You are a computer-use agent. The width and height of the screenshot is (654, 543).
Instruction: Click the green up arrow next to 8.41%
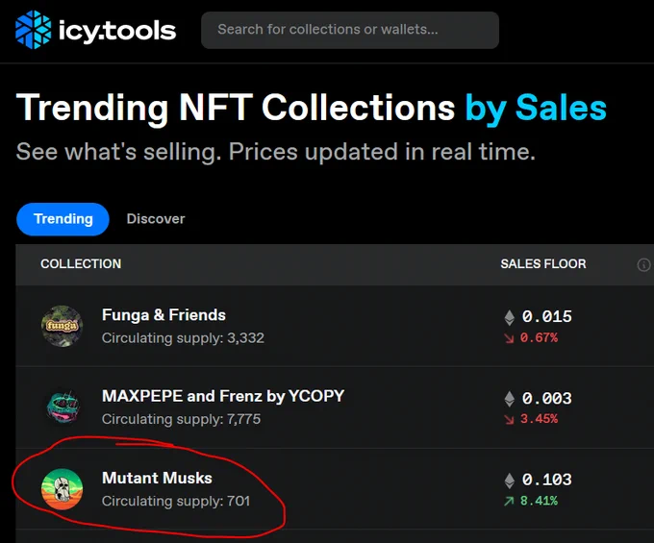click(509, 501)
